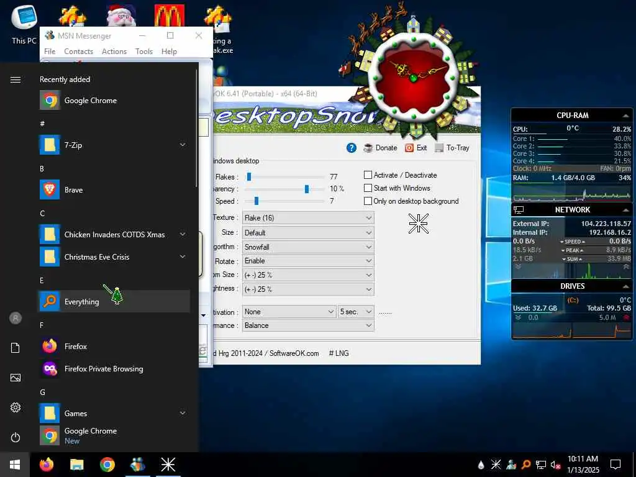Open the Size Default dropdown
This screenshot has width=636, height=477.
(x=308, y=233)
